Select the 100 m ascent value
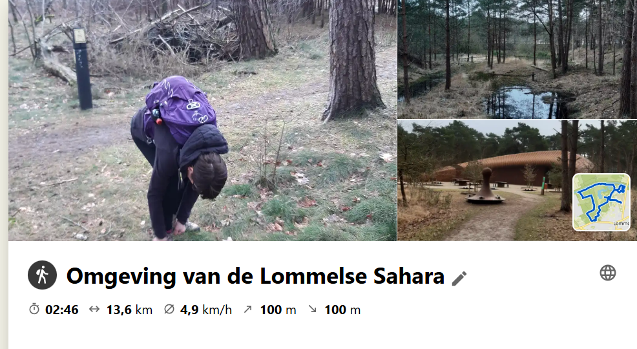 tap(278, 310)
